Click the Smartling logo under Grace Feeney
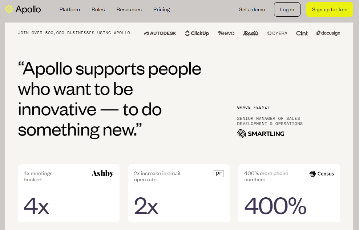 (x=261, y=134)
